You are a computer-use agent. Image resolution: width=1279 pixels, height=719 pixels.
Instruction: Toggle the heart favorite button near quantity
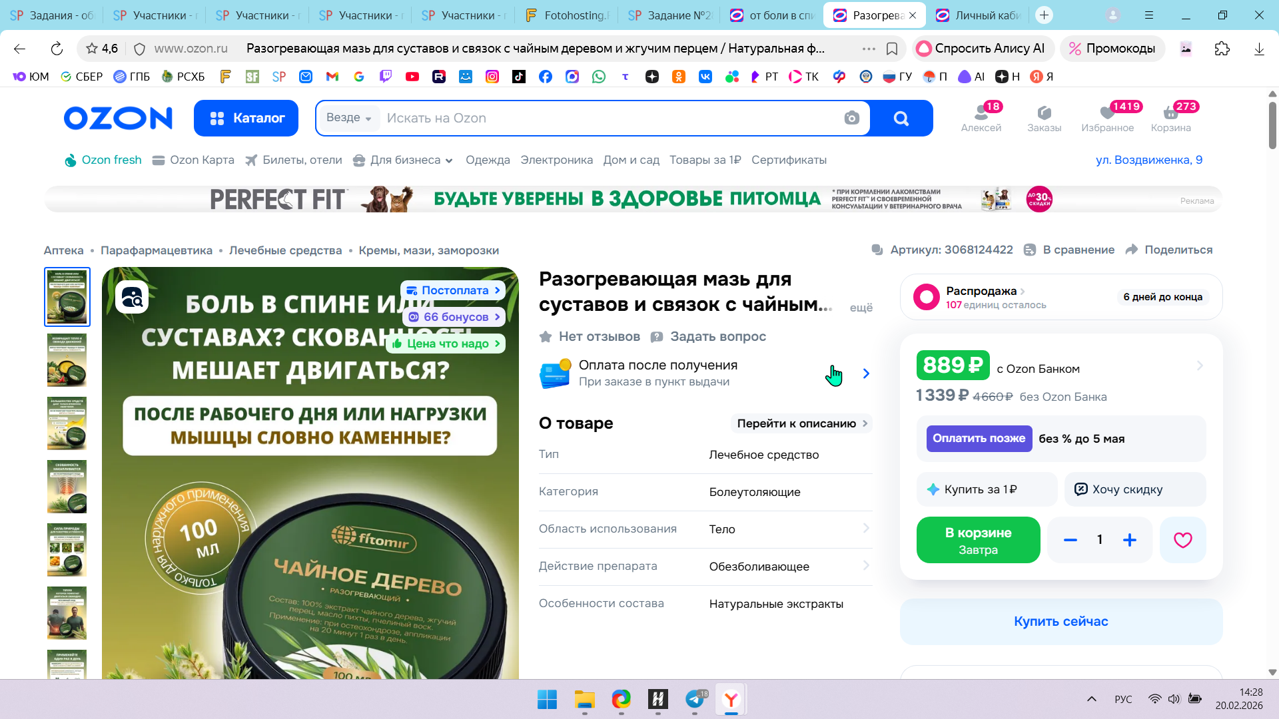tap(1182, 540)
